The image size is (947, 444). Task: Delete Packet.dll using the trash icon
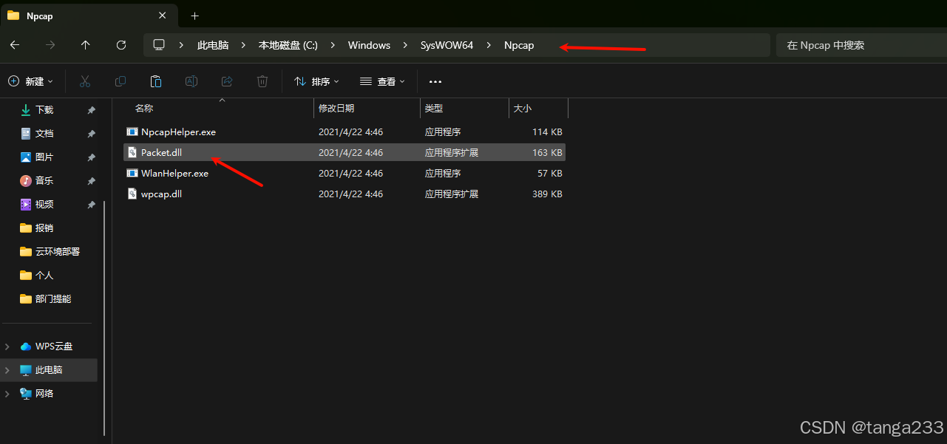coord(262,81)
